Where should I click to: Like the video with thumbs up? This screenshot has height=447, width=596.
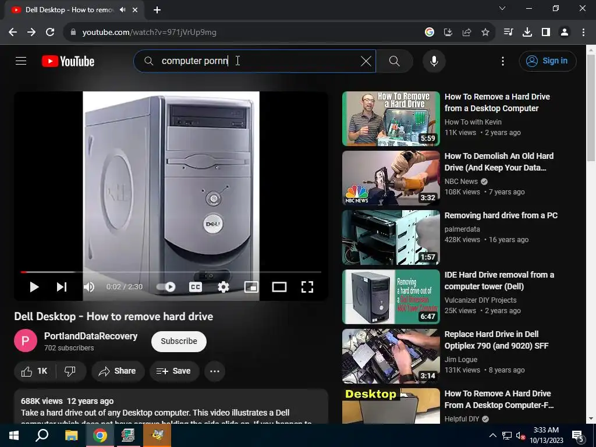point(34,371)
